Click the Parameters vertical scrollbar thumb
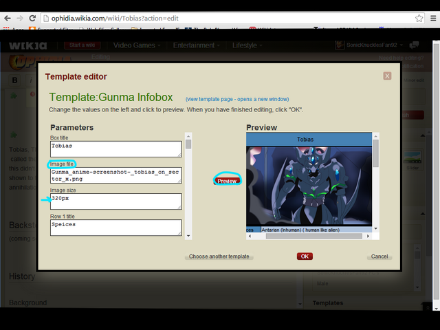440x330 pixels. 188,144
